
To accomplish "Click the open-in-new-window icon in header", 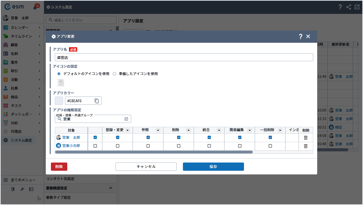I will point(357,7).
